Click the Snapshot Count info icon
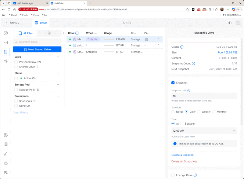The image size is (244, 179). (x=193, y=64)
